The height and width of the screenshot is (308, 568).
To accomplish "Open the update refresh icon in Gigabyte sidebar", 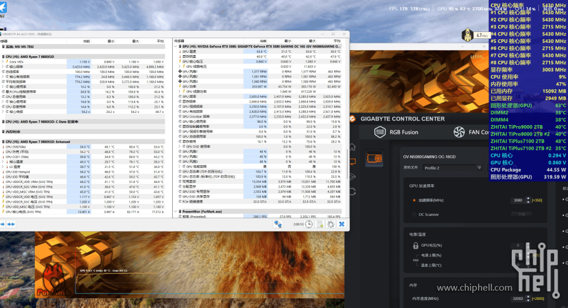I will pyautogui.click(x=352, y=191).
